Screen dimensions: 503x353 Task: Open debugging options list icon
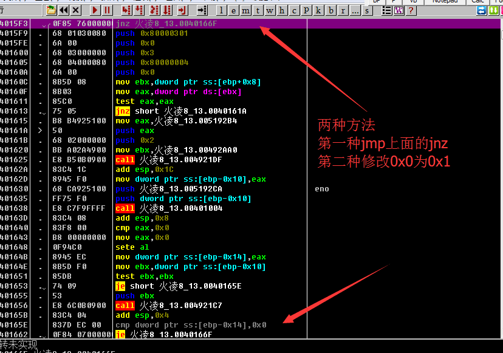point(386,10)
